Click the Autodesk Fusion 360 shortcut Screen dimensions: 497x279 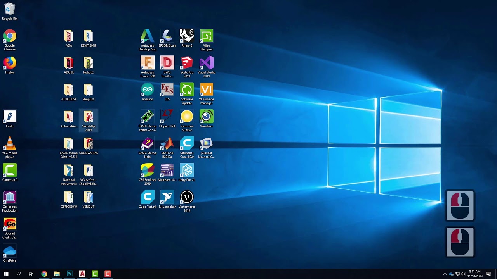[x=147, y=64]
